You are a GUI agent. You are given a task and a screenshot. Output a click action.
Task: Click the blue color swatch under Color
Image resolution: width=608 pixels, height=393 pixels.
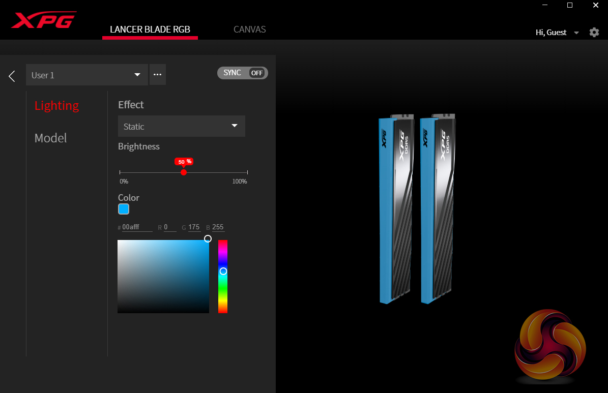pyautogui.click(x=124, y=209)
